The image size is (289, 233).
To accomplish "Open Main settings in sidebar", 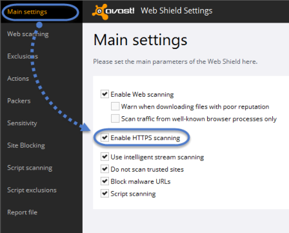I will click(27, 12).
